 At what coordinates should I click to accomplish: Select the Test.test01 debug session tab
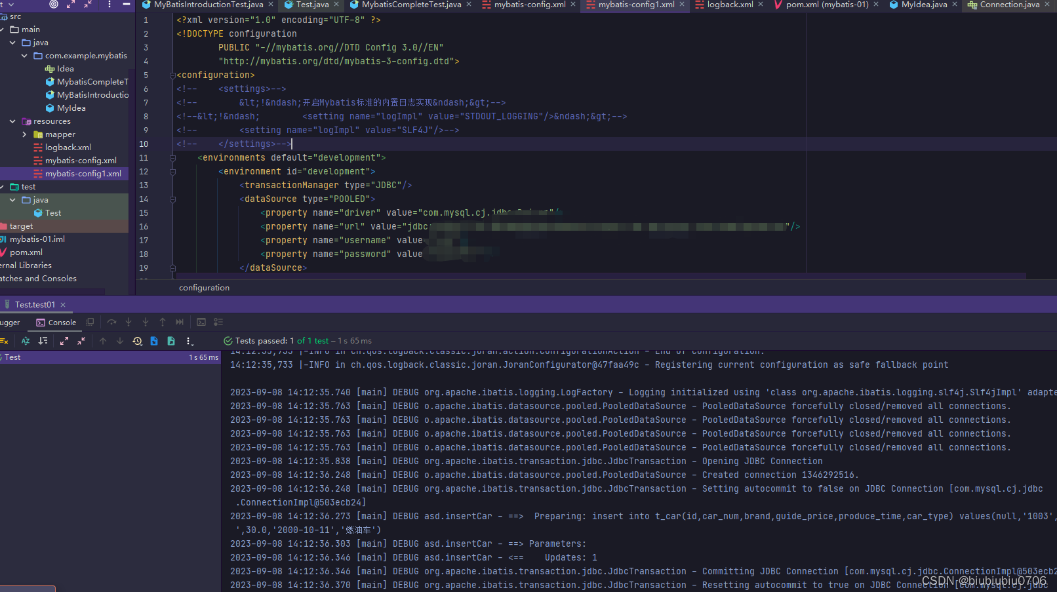click(35, 305)
